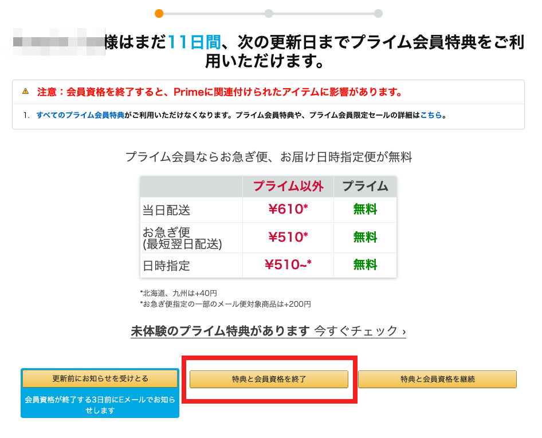Click 無料 in the お急ぎ便 row
542x438 pixels.
pos(365,237)
